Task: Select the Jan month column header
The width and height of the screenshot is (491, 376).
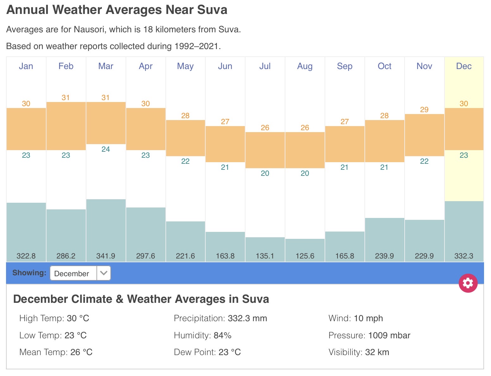Action: tap(26, 66)
